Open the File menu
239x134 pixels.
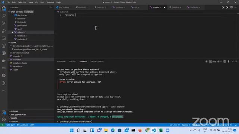(x=8, y=3)
